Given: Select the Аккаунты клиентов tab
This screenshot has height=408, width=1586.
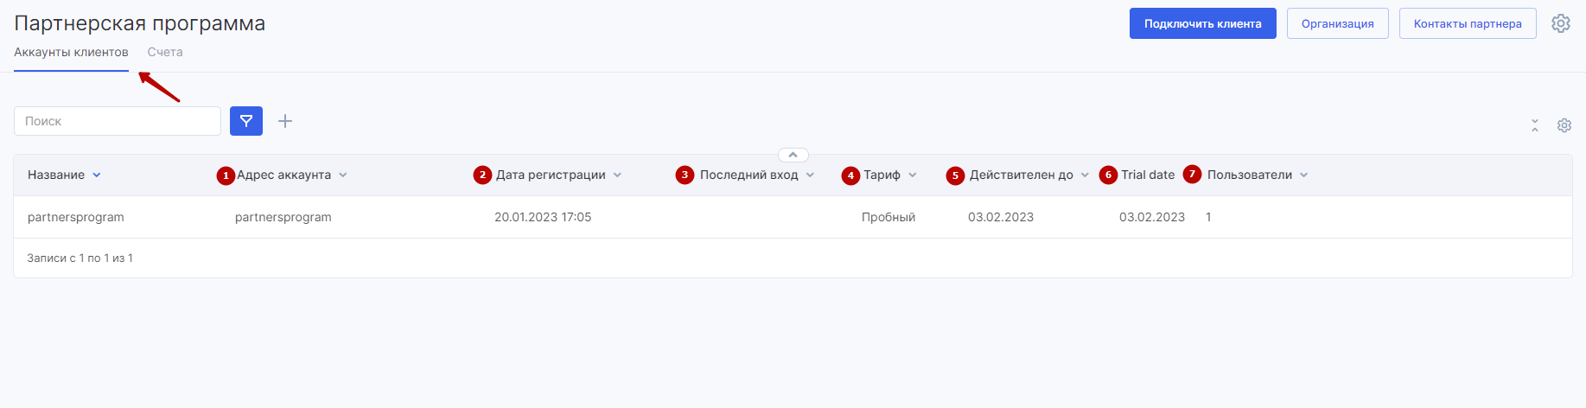Looking at the screenshot, I should pyautogui.click(x=71, y=52).
